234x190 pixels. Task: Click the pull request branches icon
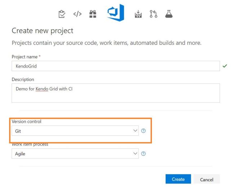coord(154,14)
